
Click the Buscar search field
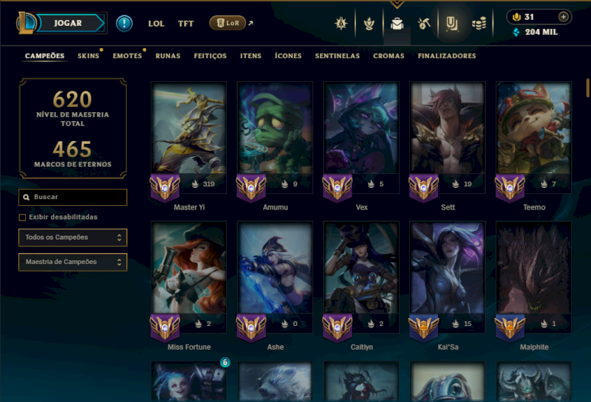(x=72, y=197)
